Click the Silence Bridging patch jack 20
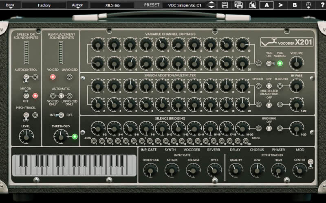The width and height of the screenshot is (326, 203). click(246, 141)
